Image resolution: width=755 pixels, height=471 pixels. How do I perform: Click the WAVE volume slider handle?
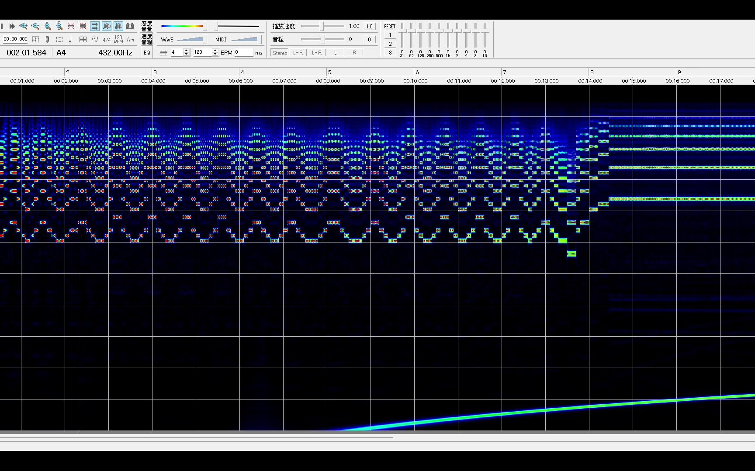204,40
